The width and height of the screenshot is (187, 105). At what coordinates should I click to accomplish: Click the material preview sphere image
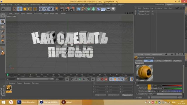tap(145, 73)
